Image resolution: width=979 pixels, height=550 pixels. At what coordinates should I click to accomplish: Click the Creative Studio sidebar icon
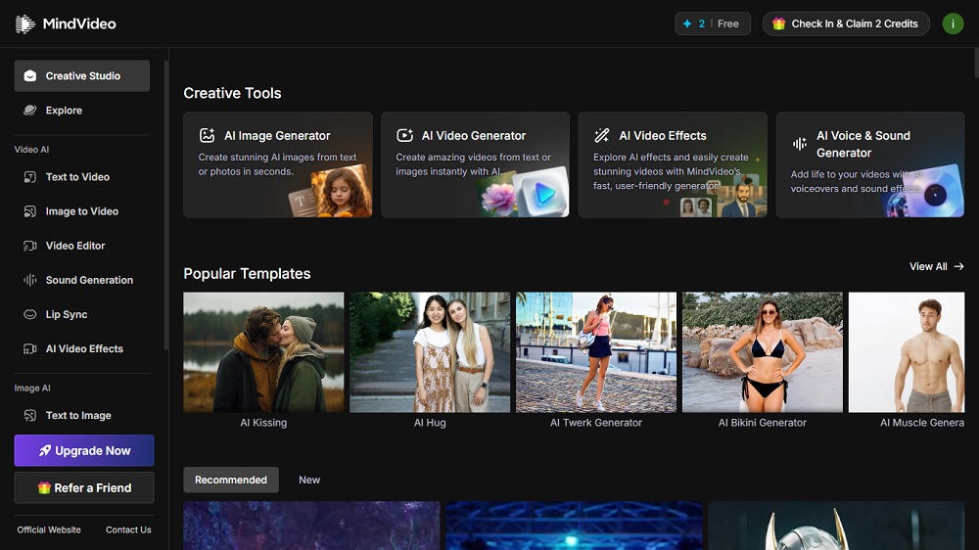pos(30,75)
